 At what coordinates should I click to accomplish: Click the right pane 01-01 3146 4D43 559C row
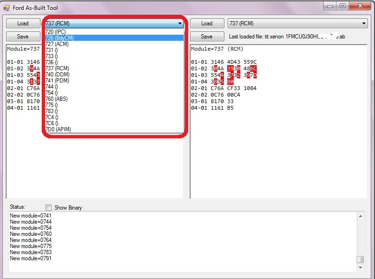(223, 62)
